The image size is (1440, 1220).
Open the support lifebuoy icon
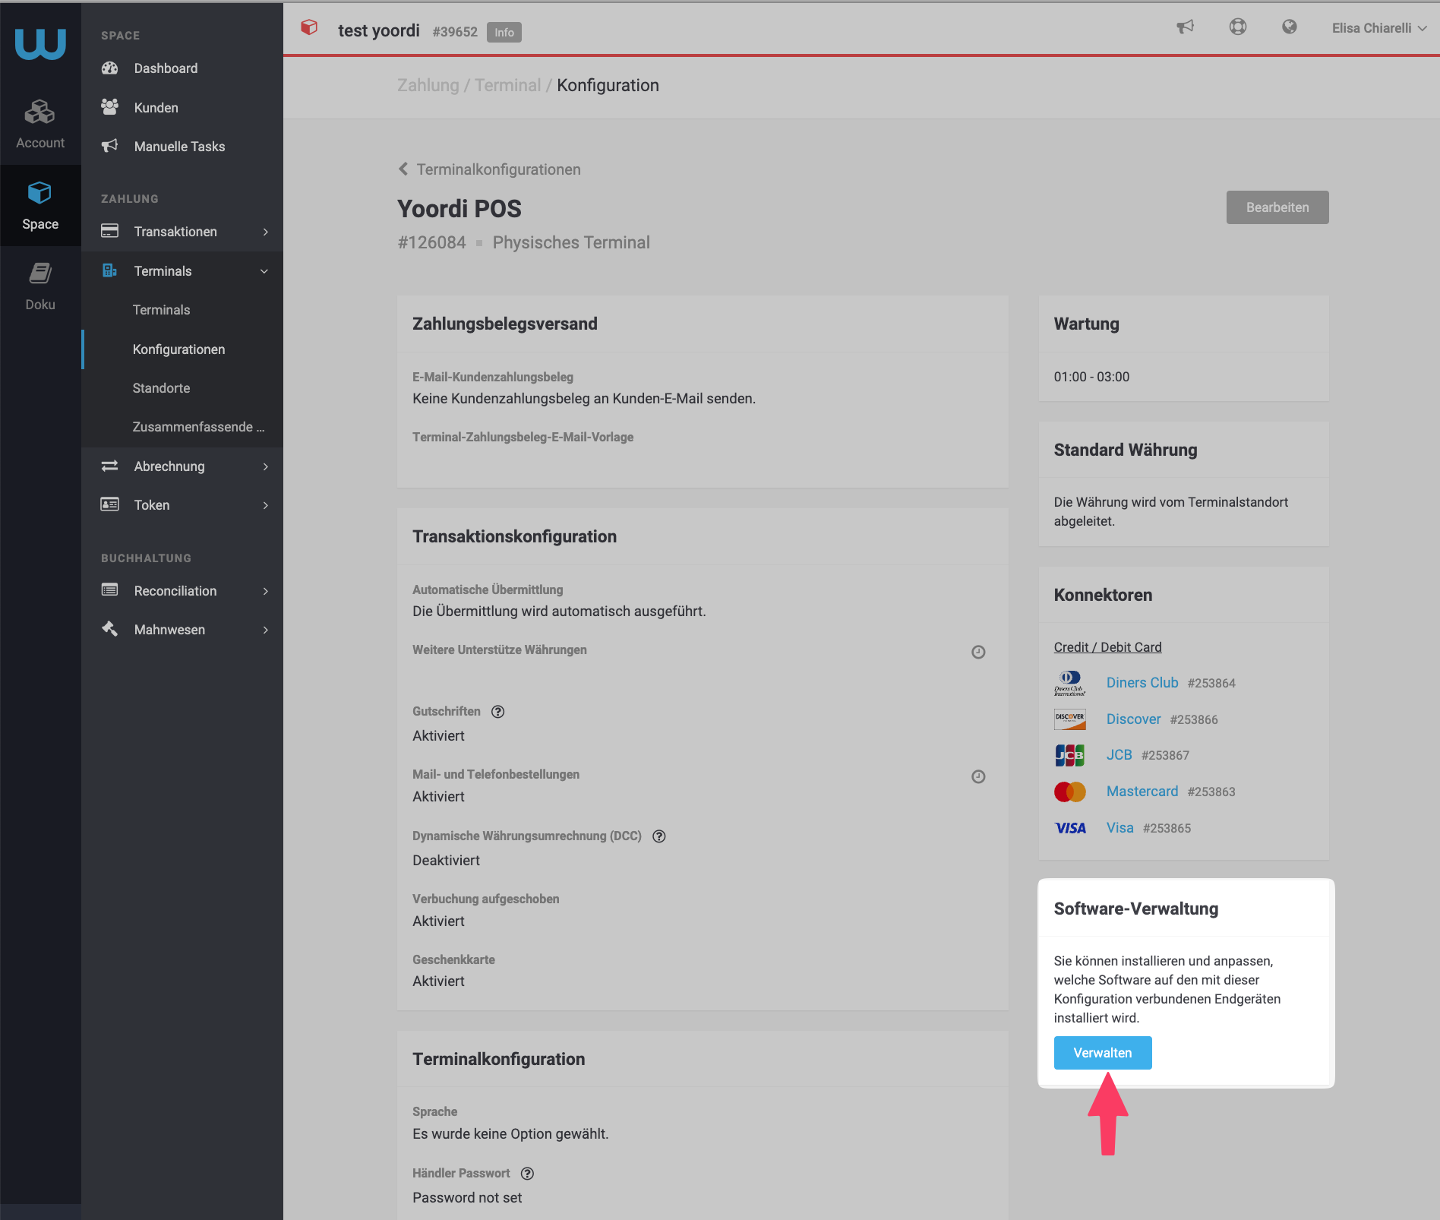tap(1238, 27)
